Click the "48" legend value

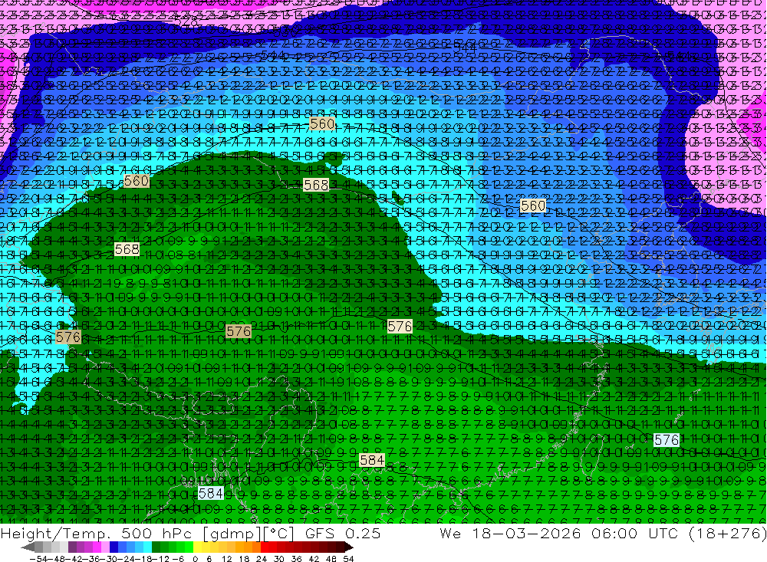pyautogui.click(x=331, y=559)
